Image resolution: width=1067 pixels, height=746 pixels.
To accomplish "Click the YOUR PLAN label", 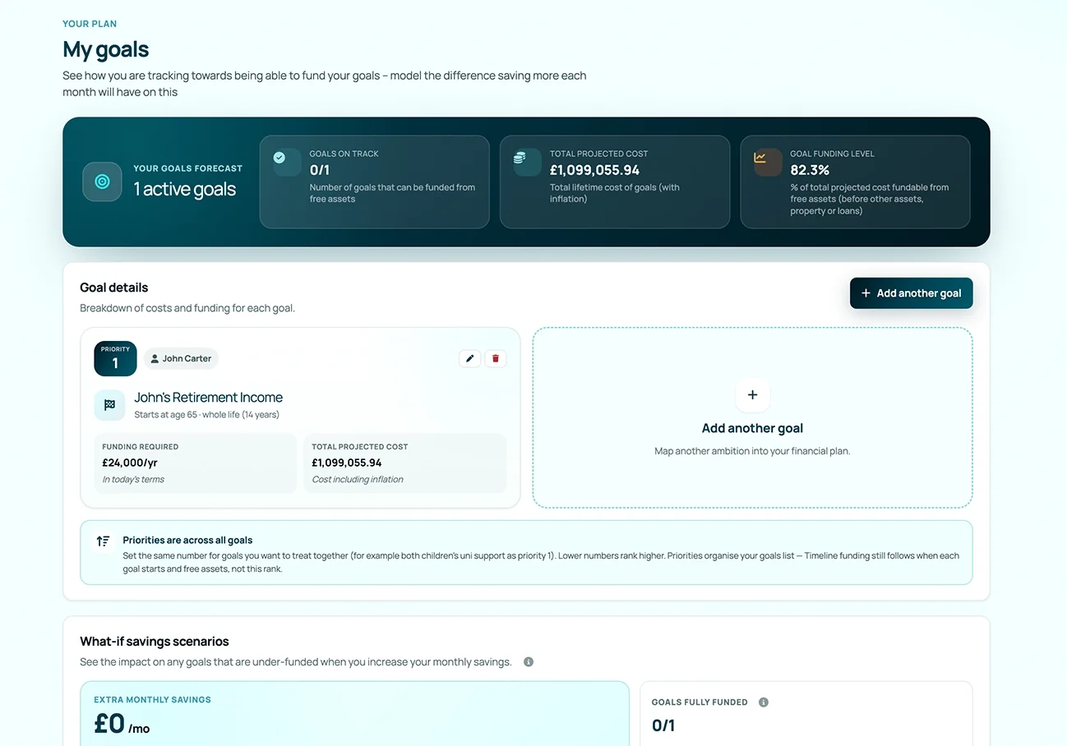I will (x=90, y=24).
